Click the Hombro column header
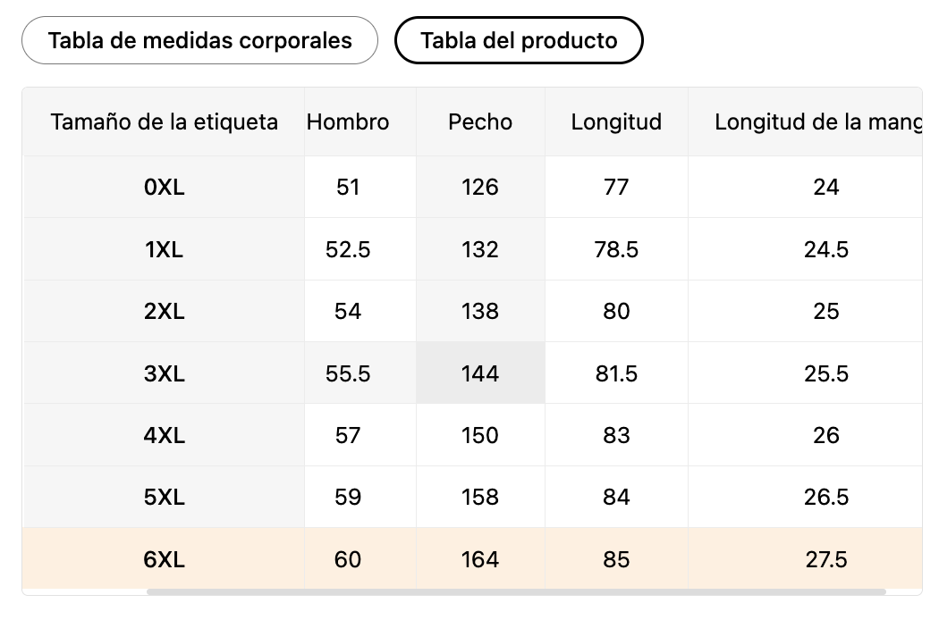The image size is (939, 620). (x=348, y=121)
